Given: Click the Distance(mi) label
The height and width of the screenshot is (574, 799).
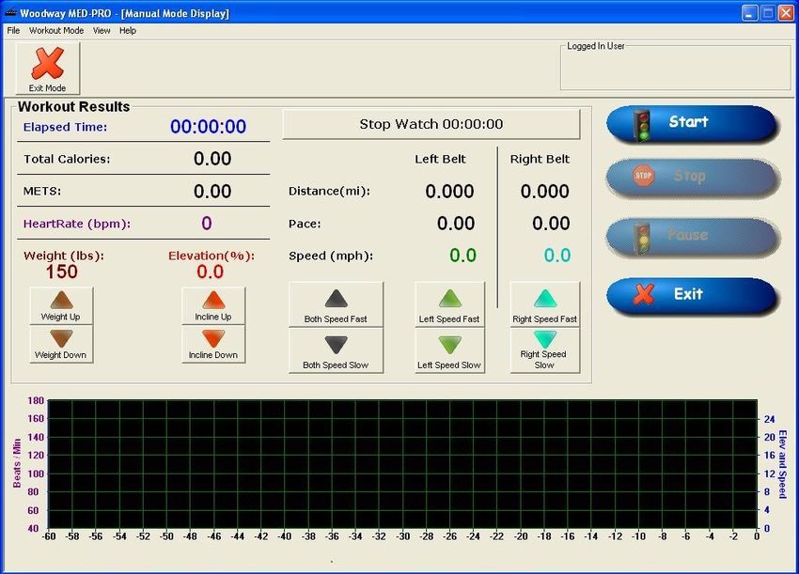Looking at the screenshot, I should [x=329, y=192].
